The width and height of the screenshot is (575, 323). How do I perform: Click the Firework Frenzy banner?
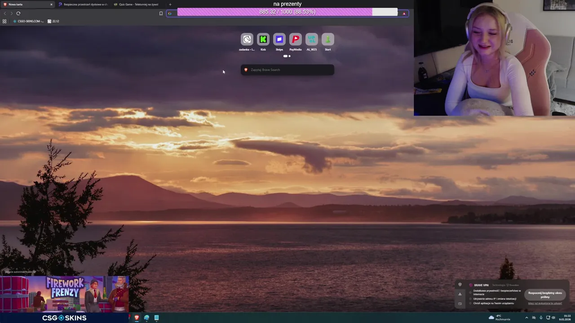point(64,294)
